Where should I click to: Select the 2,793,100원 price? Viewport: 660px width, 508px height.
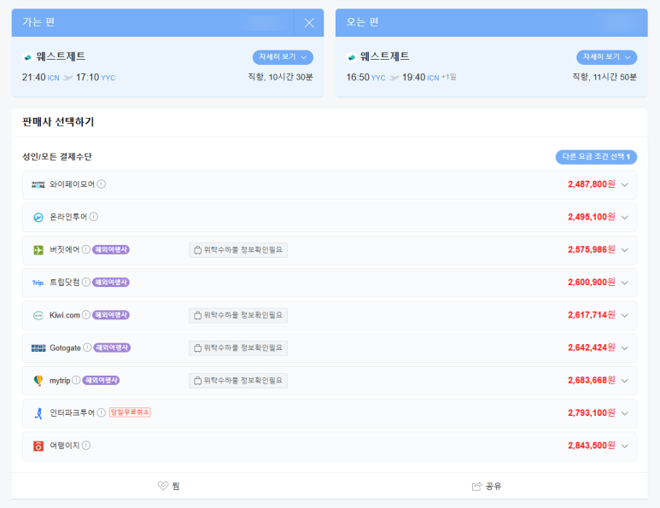tap(592, 413)
